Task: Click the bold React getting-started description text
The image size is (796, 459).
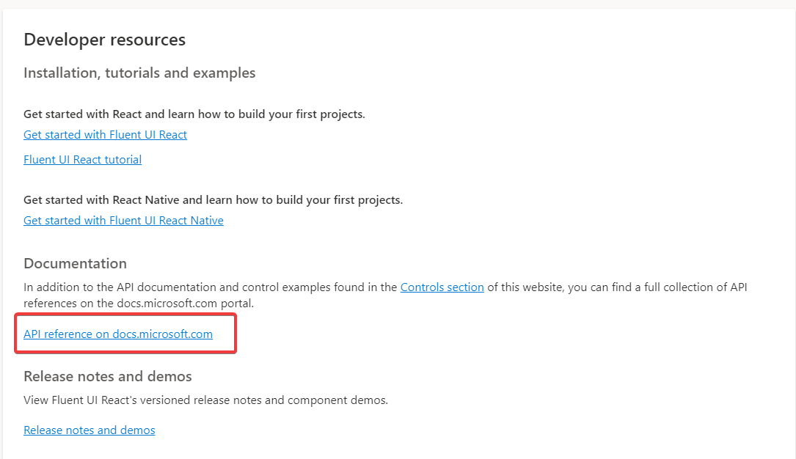Action: click(x=194, y=114)
